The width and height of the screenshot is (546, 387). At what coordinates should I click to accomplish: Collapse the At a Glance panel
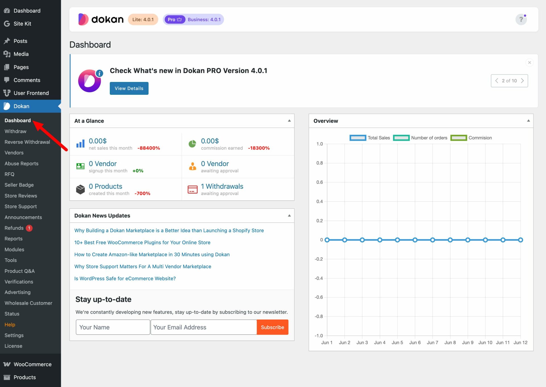tap(289, 121)
